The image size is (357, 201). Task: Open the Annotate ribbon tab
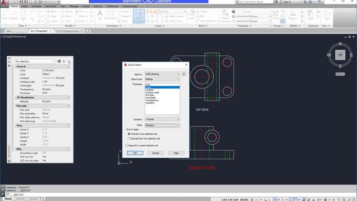(36, 6)
